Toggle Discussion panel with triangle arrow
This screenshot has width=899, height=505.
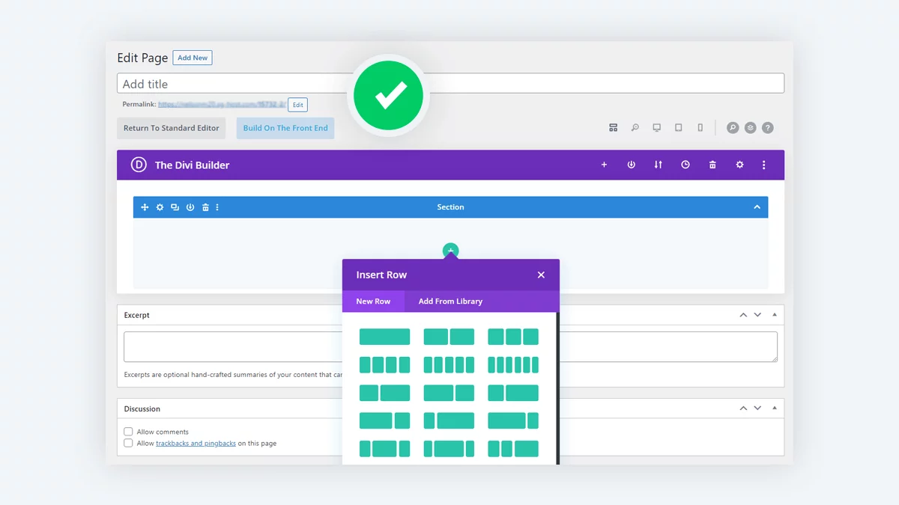(x=775, y=408)
